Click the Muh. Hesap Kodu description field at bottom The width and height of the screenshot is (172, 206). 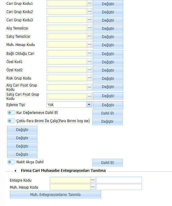119,187
